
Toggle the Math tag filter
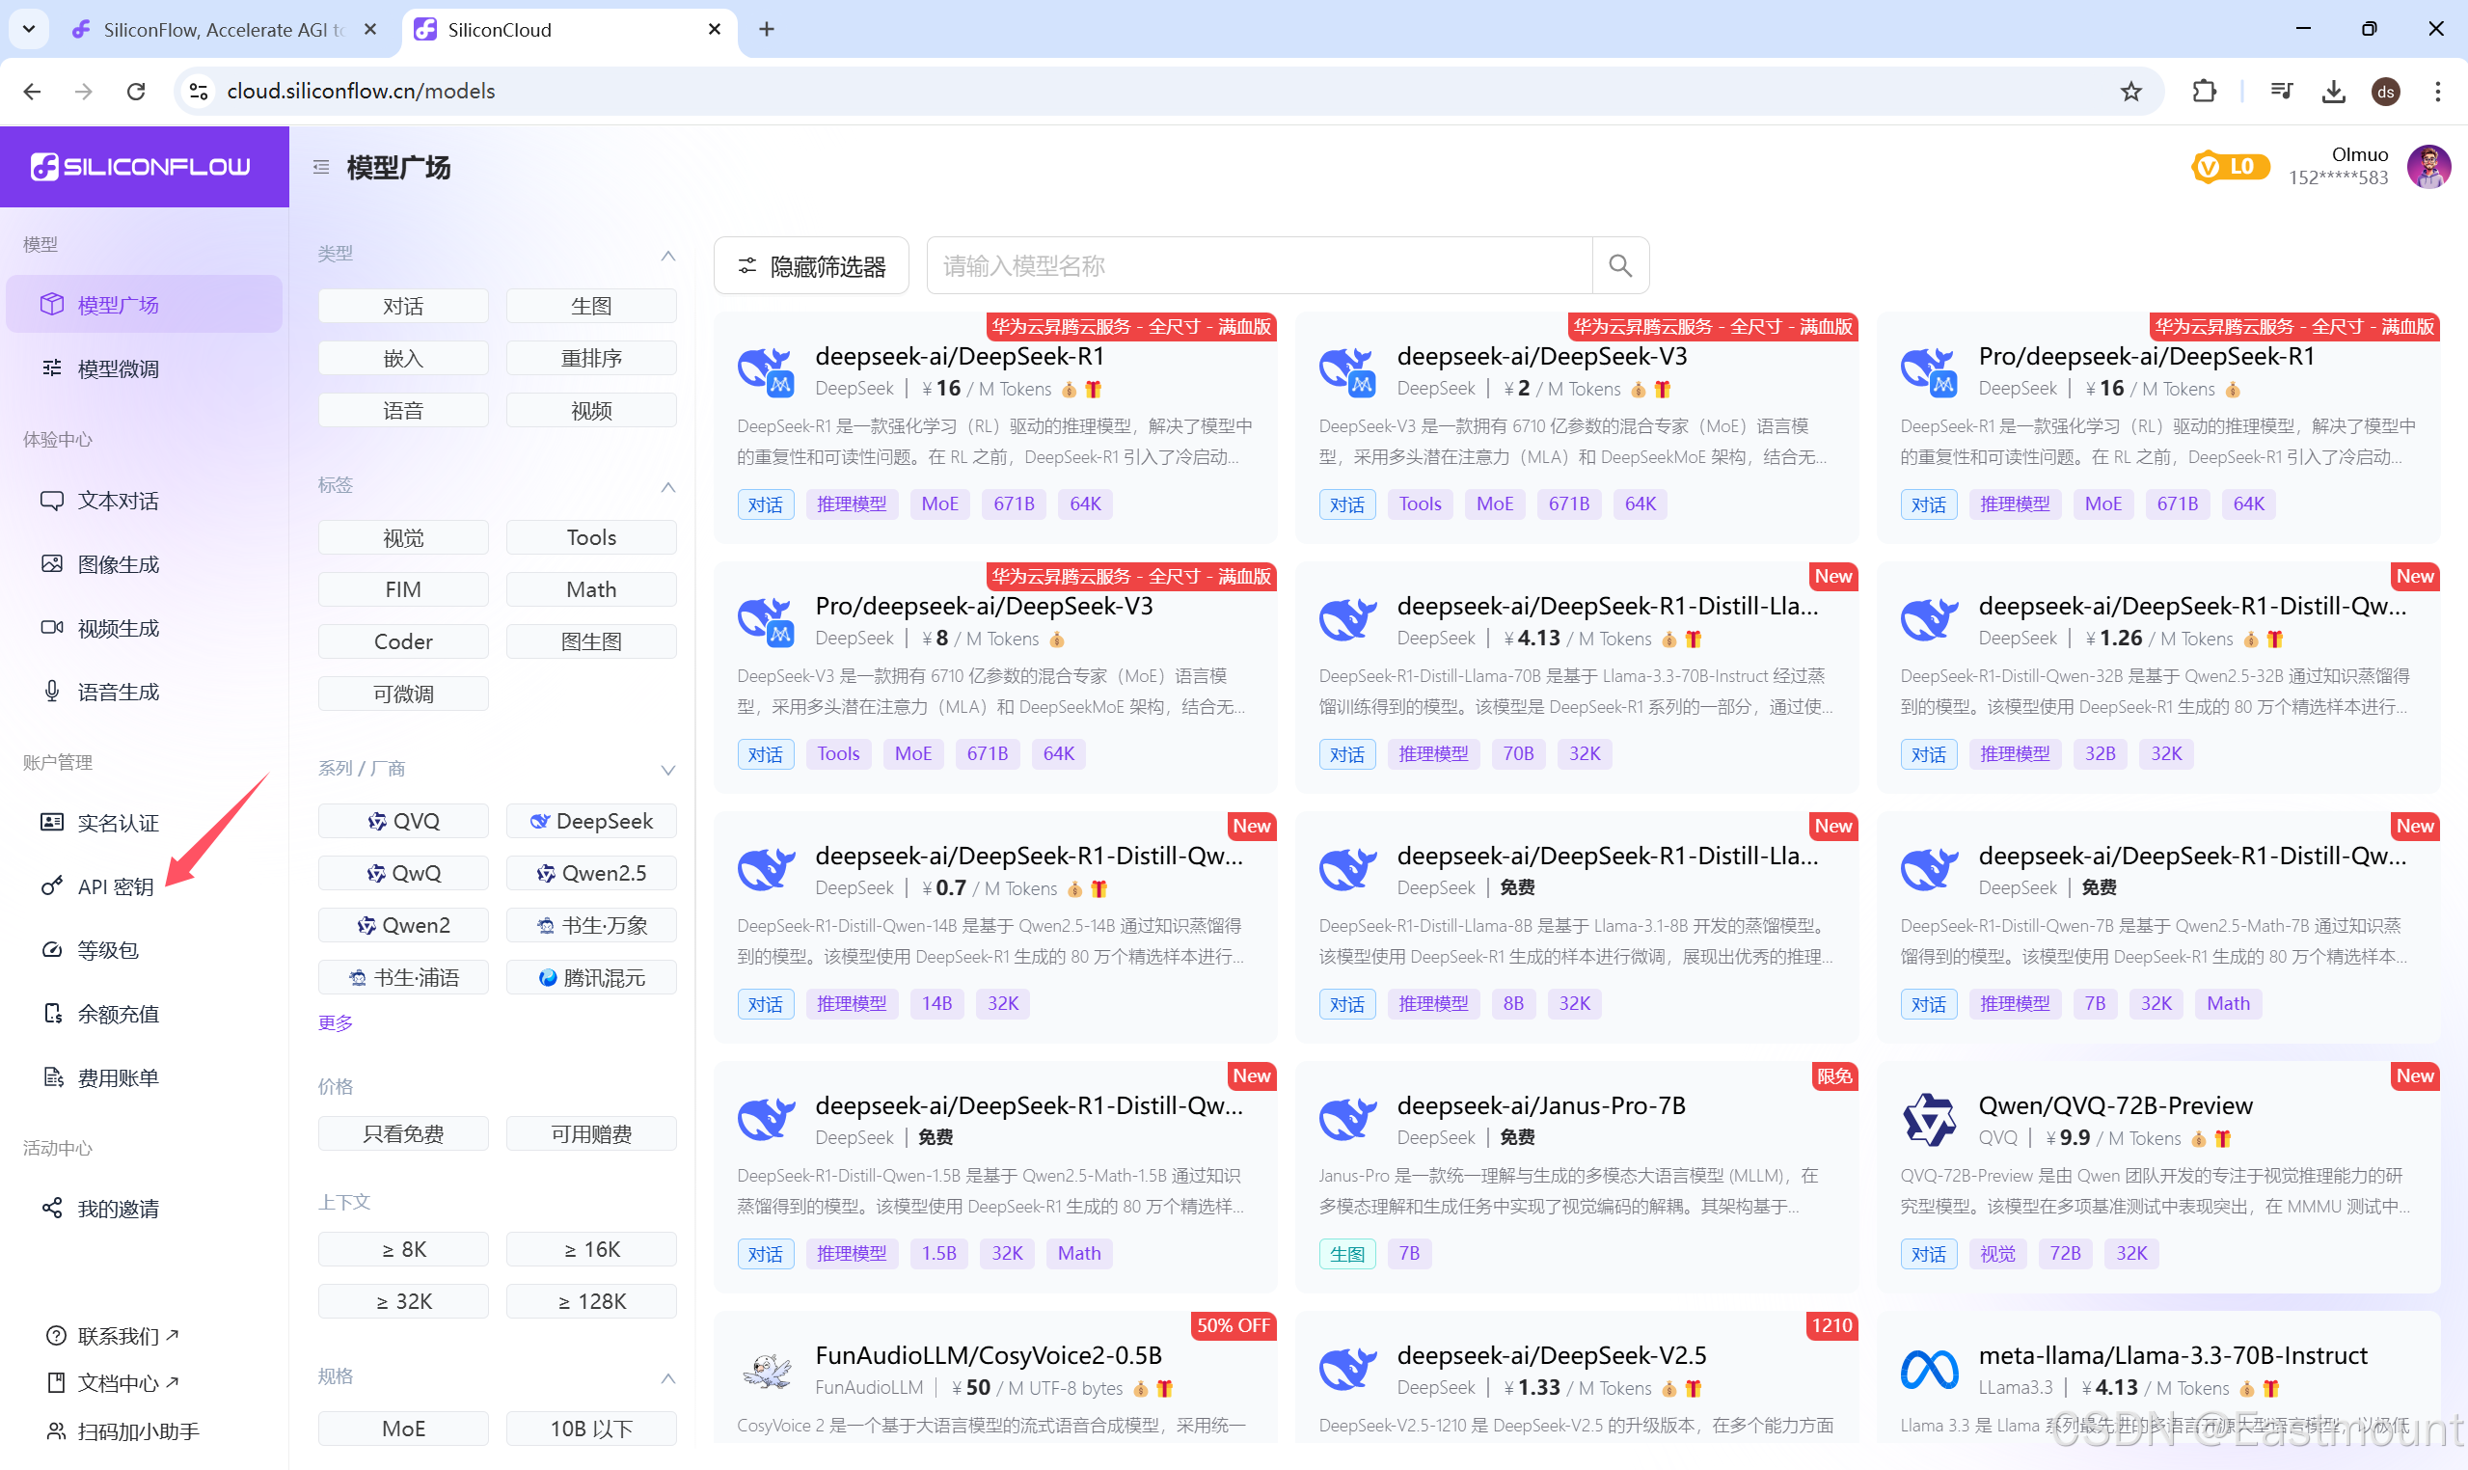tap(591, 589)
